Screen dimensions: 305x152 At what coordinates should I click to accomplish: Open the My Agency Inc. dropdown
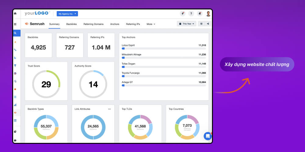67,14
